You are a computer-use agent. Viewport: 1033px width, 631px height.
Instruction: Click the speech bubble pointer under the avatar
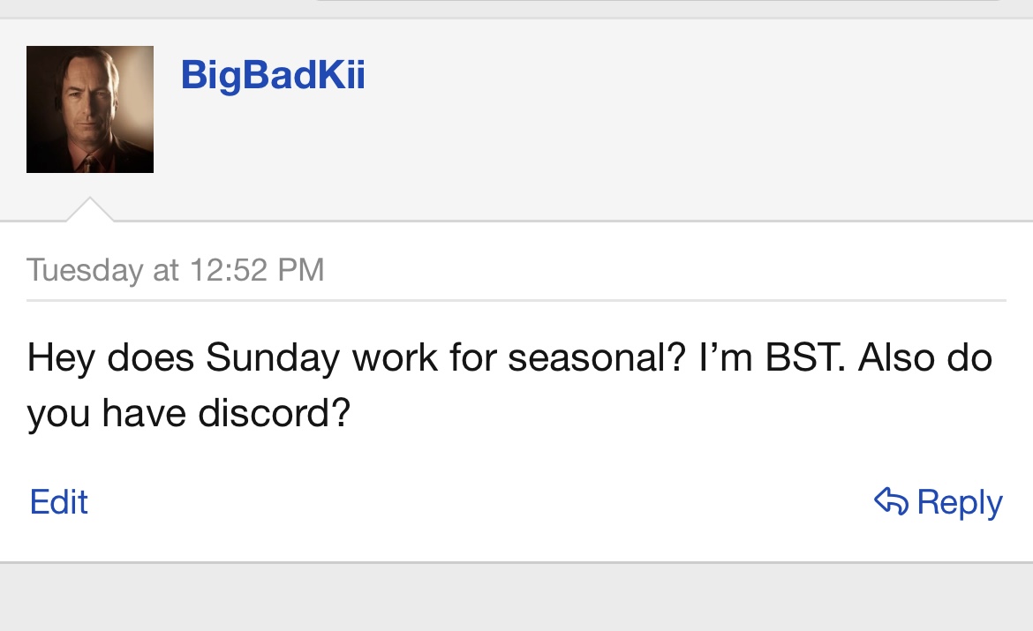(x=89, y=210)
